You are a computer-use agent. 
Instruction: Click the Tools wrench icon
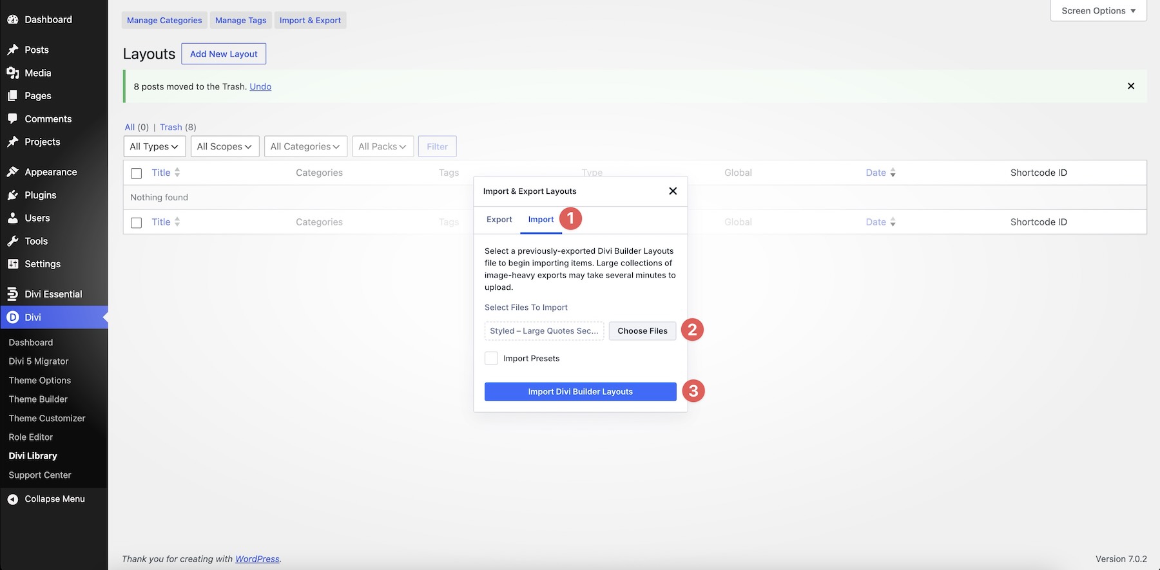13,241
